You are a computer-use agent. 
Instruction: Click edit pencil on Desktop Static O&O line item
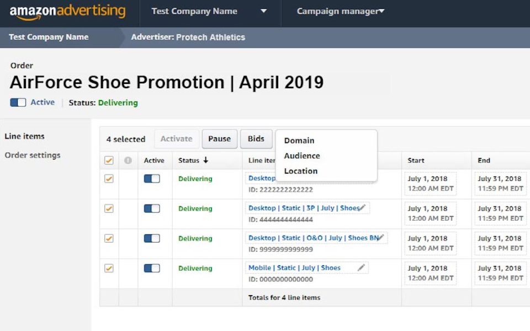(x=381, y=238)
